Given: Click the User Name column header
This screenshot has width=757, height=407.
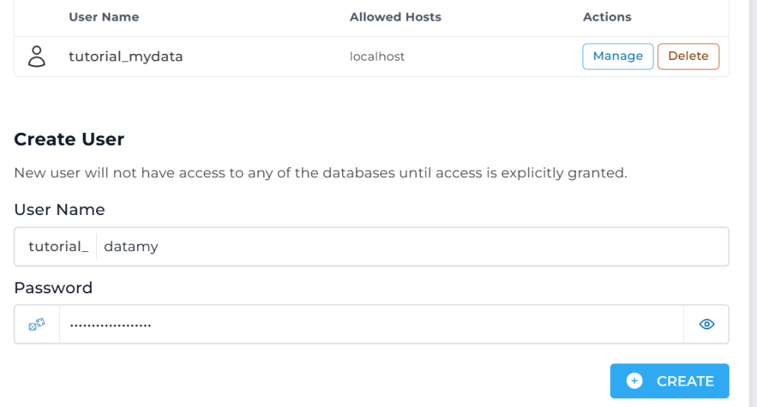Looking at the screenshot, I should (x=103, y=17).
